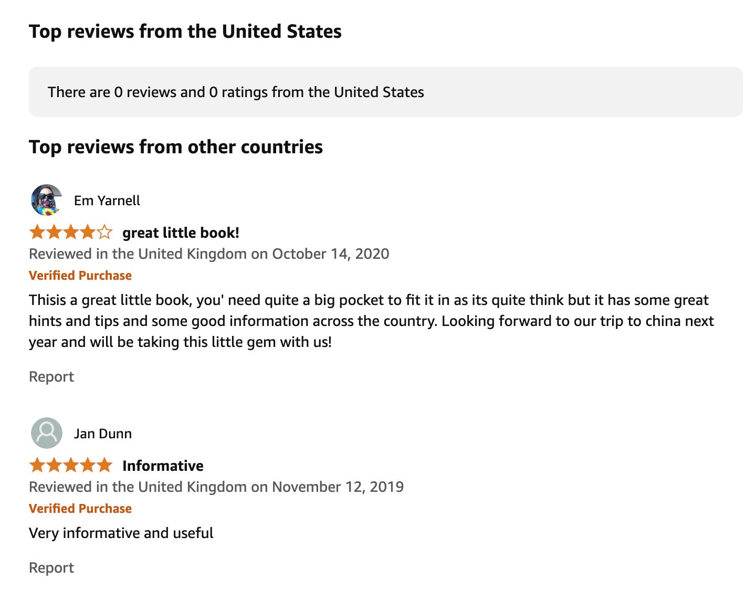The height and width of the screenshot is (611, 756).
Task: Report Em Yarnell's review
Action: click(51, 377)
